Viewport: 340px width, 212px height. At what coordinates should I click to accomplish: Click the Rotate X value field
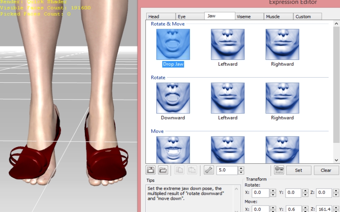(260, 193)
